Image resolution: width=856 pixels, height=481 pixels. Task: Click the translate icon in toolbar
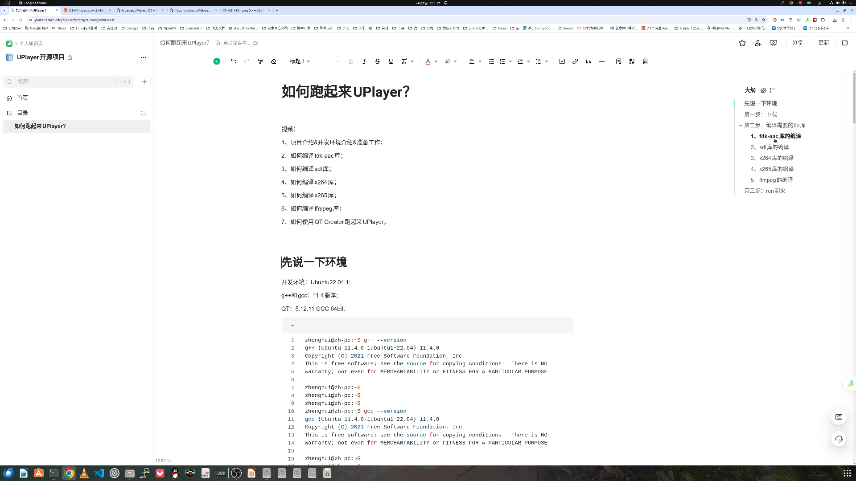click(632, 61)
